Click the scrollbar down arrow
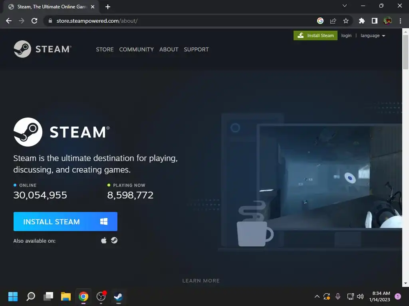409x306 pixels. click(x=405, y=283)
